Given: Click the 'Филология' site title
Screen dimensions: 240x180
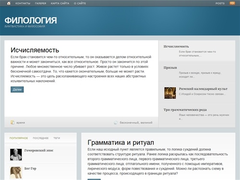Looking at the screenshot, I should pyautogui.click(x=31, y=20).
